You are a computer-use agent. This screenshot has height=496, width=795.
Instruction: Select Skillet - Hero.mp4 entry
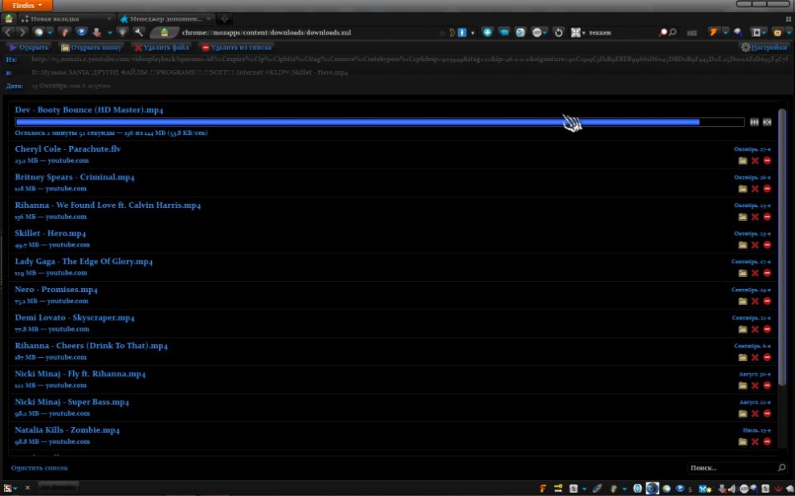393,238
